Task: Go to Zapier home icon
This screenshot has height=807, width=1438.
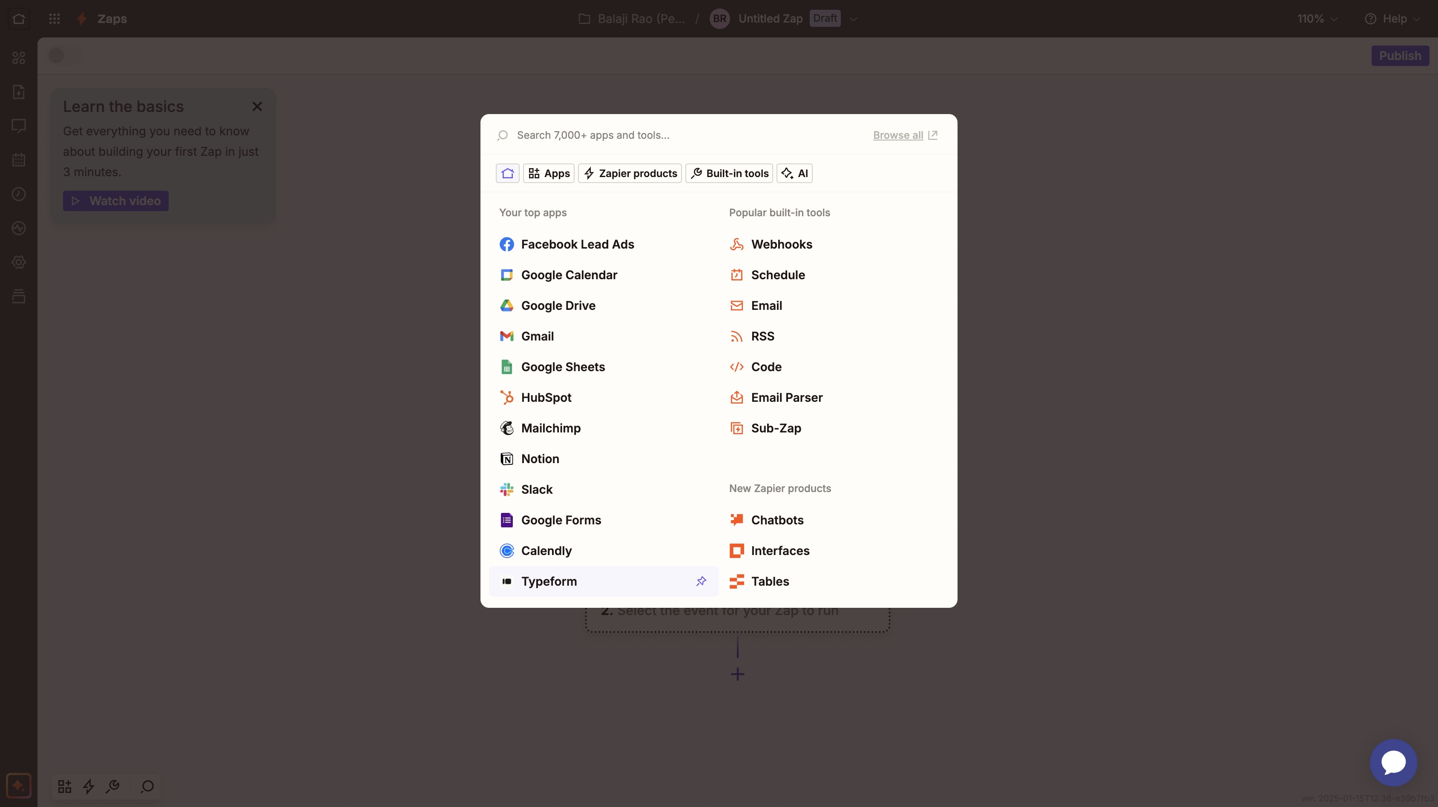Action: [x=18, y=18]
